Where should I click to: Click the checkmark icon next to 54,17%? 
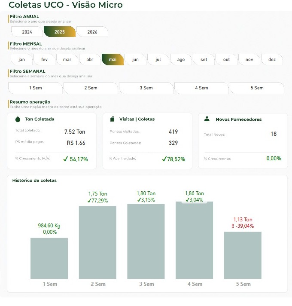[x=66, y=159]
